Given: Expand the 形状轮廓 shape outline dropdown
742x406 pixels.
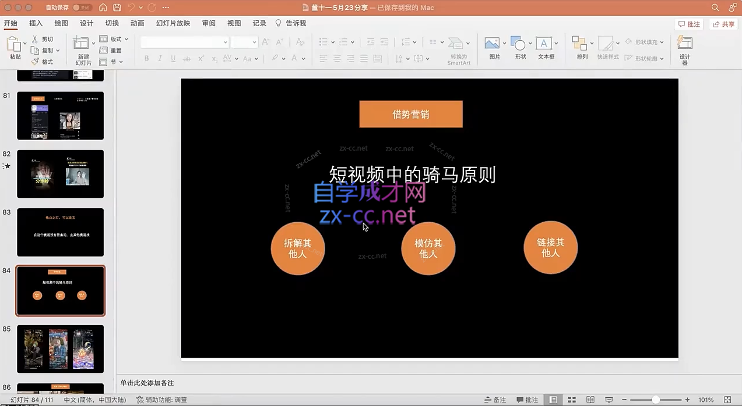Looking at the screenshot, I should 662,58.
